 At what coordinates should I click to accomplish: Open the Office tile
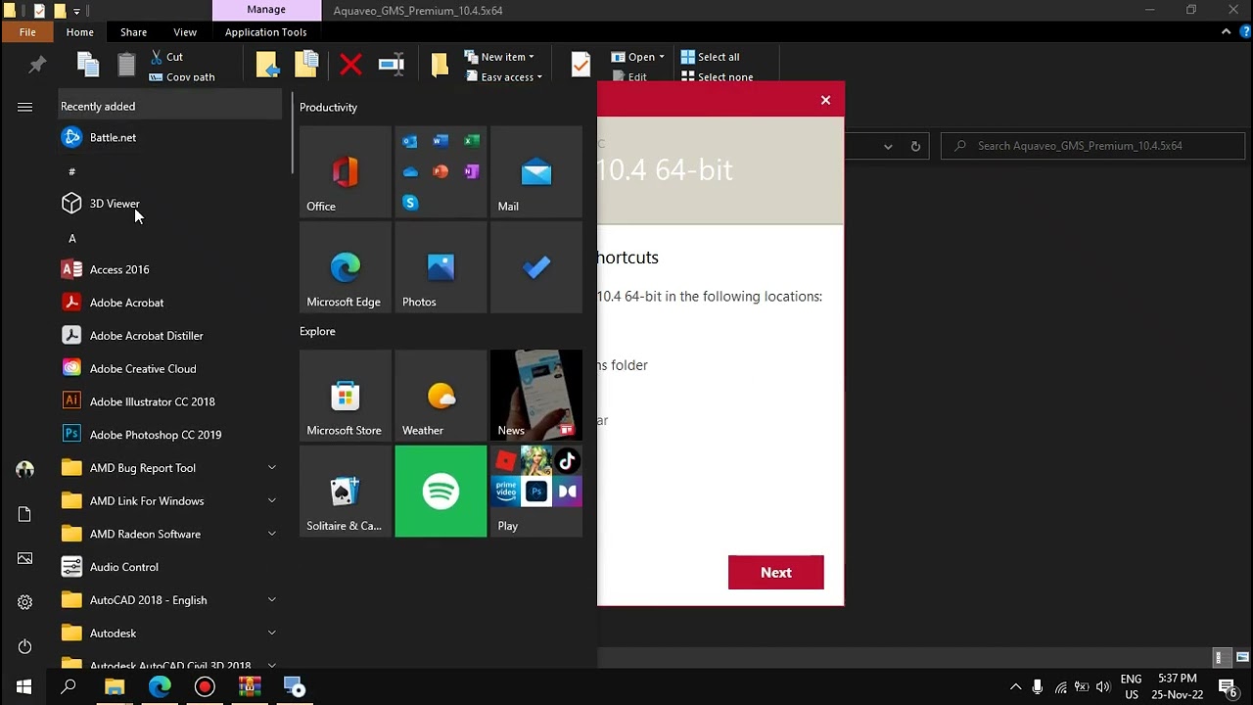pyautogui.click(x=346, y=171)
